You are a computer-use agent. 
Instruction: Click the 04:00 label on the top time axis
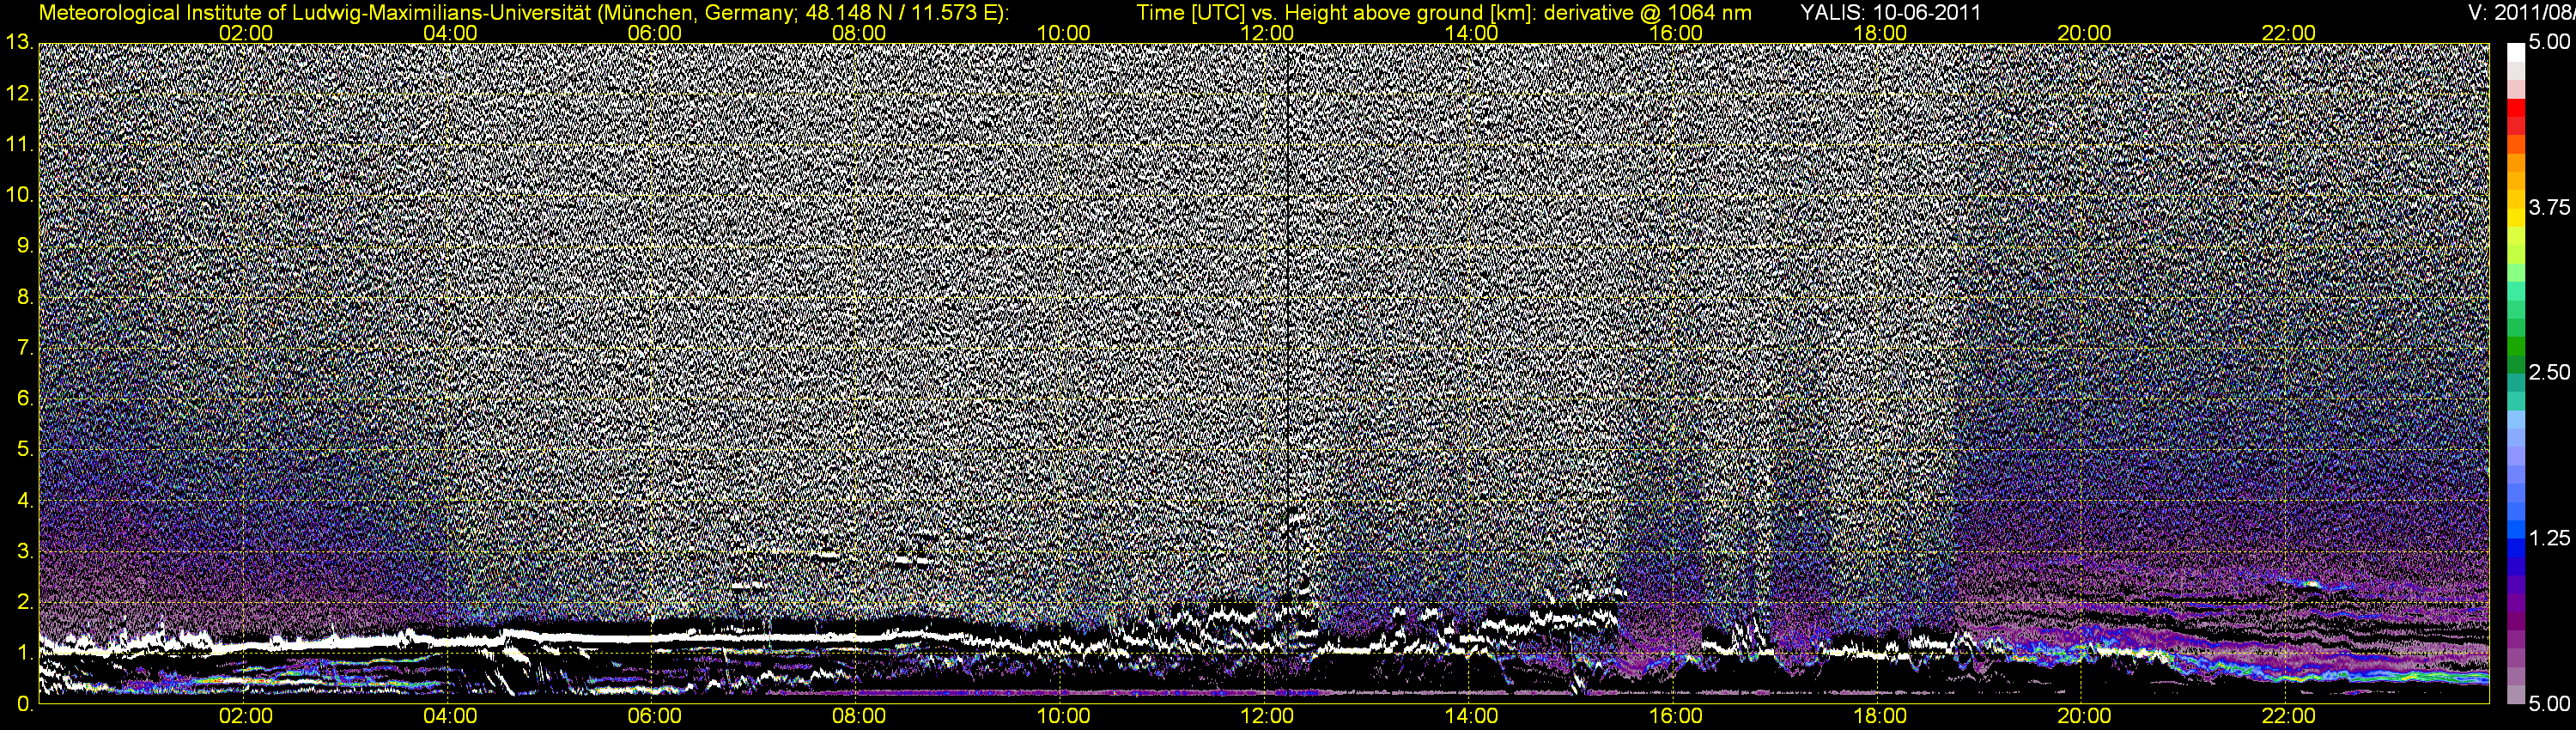click(x=450, y=33)
